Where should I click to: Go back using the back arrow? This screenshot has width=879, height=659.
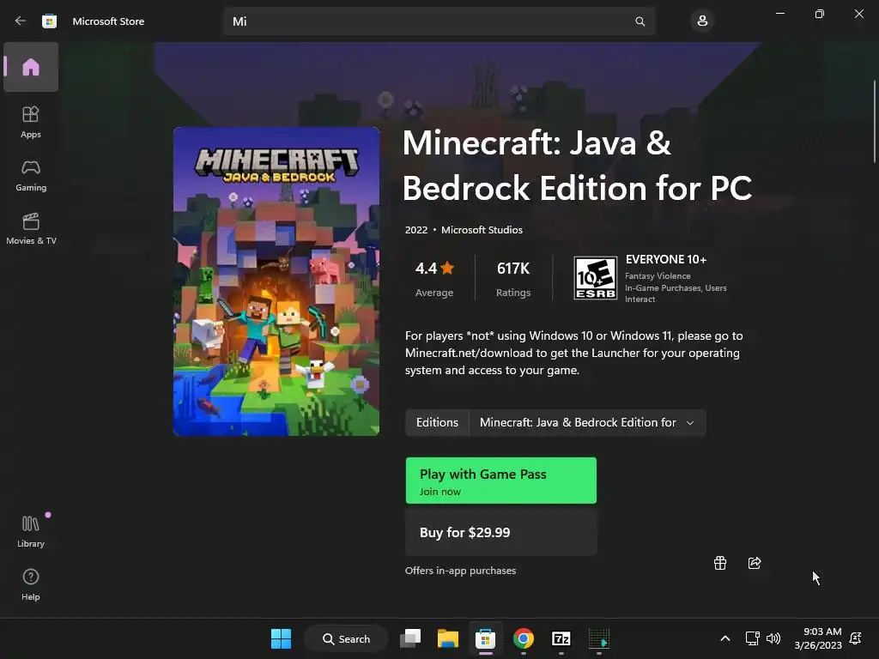click(21, 21)
